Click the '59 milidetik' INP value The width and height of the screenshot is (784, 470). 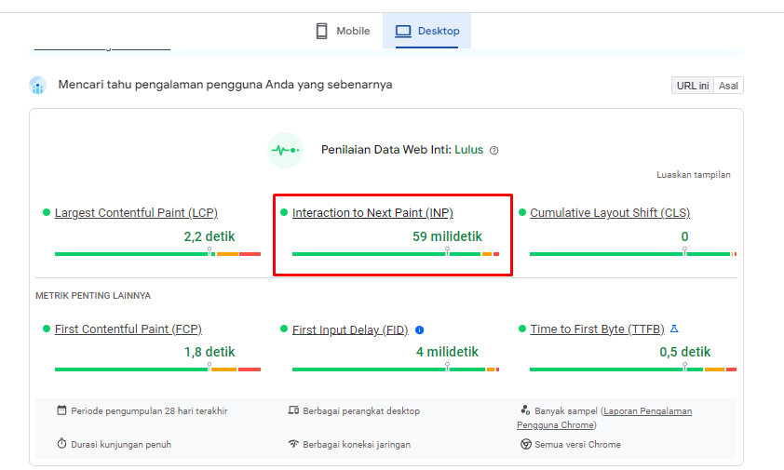pyautogui.click(x=447, y=236)
